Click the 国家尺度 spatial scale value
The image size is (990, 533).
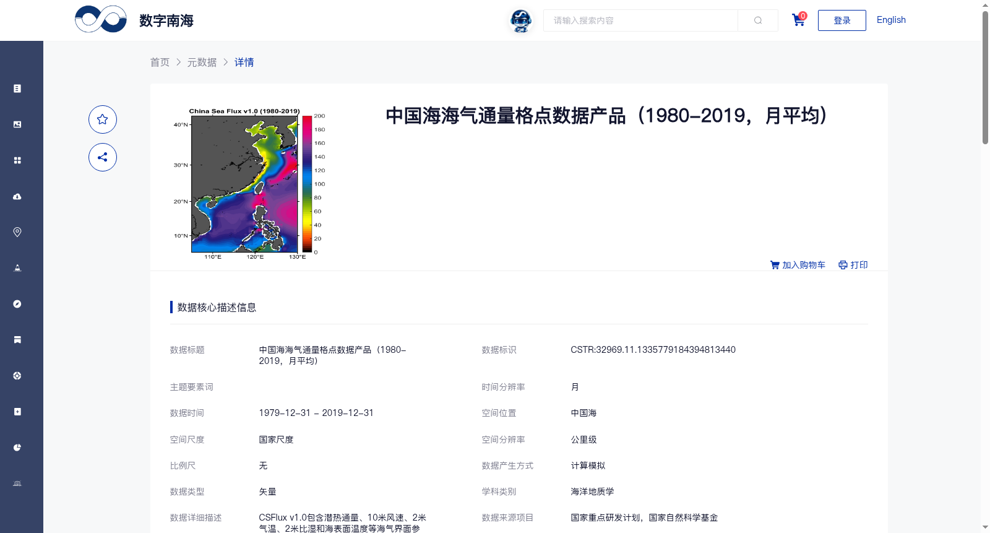click(276, 440)
